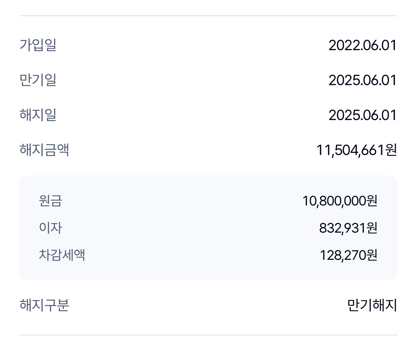Select the interest amount 832,931원
Screen dimensions: 417x342
(348, 228)
